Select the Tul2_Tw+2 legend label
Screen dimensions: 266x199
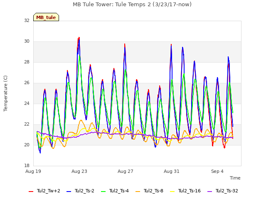click(x=49, y=191)
